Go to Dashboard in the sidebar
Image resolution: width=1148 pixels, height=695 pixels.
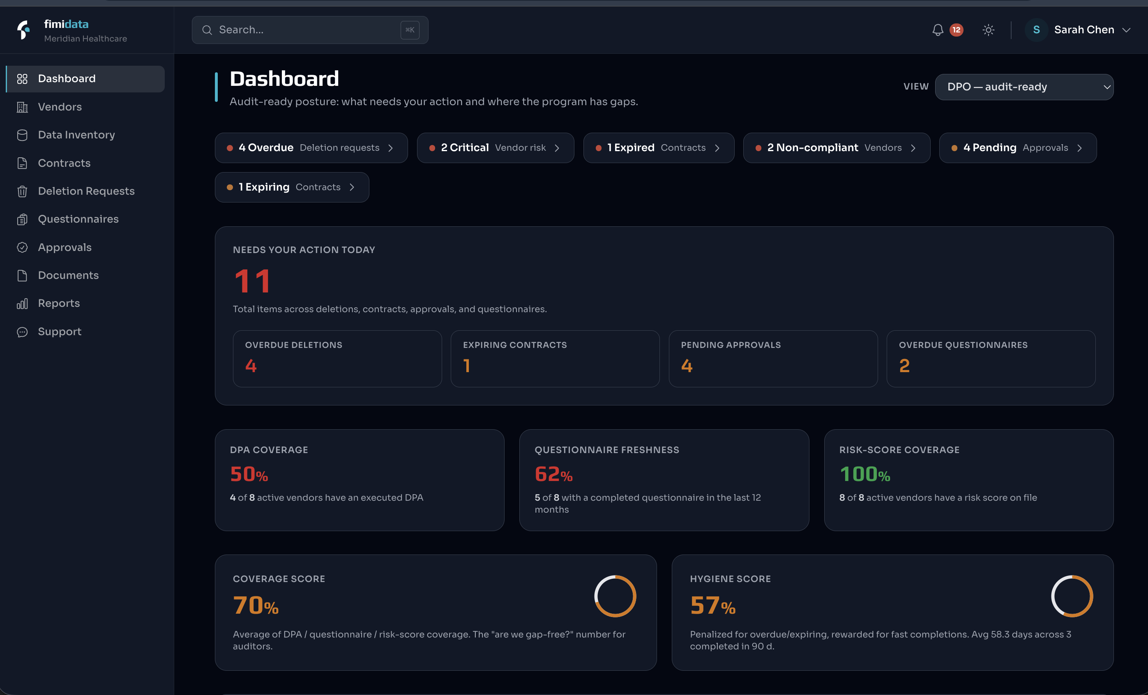85,79
